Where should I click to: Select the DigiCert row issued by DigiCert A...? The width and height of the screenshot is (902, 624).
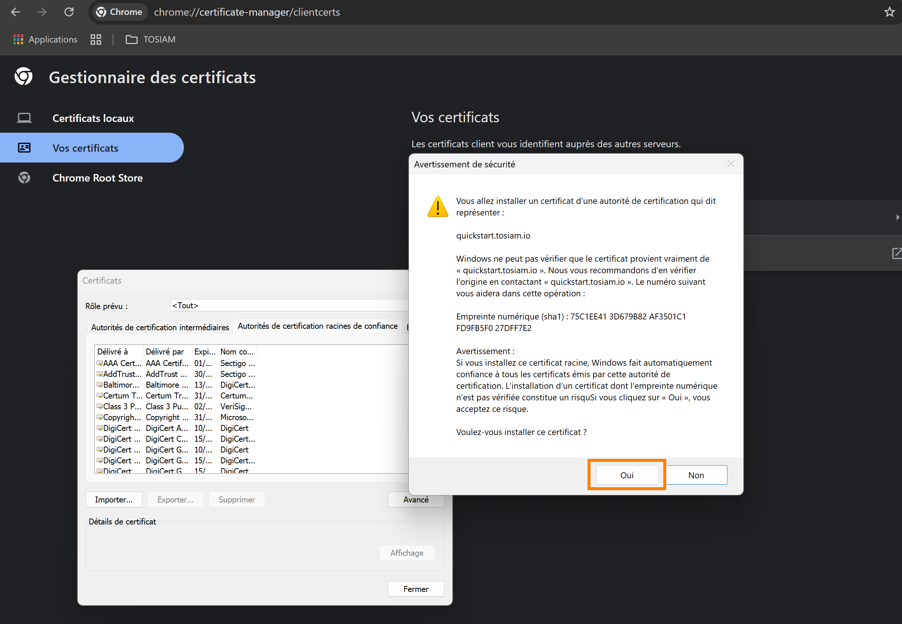pos(176,428)
